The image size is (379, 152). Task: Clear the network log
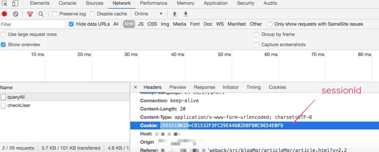pos(15,14)
